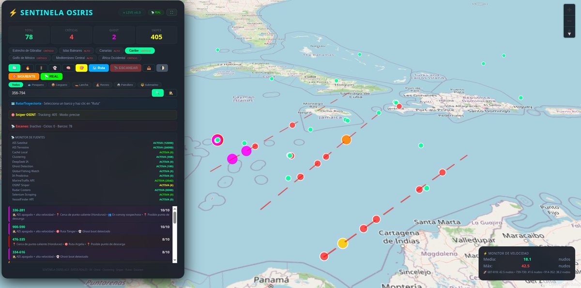Select the Mediterráneo Central zone

(x=74, y=58)
